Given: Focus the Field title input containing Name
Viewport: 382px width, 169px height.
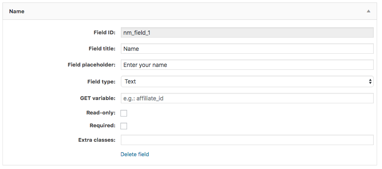Looking at the screenshot, I should [x=247, y=49].
